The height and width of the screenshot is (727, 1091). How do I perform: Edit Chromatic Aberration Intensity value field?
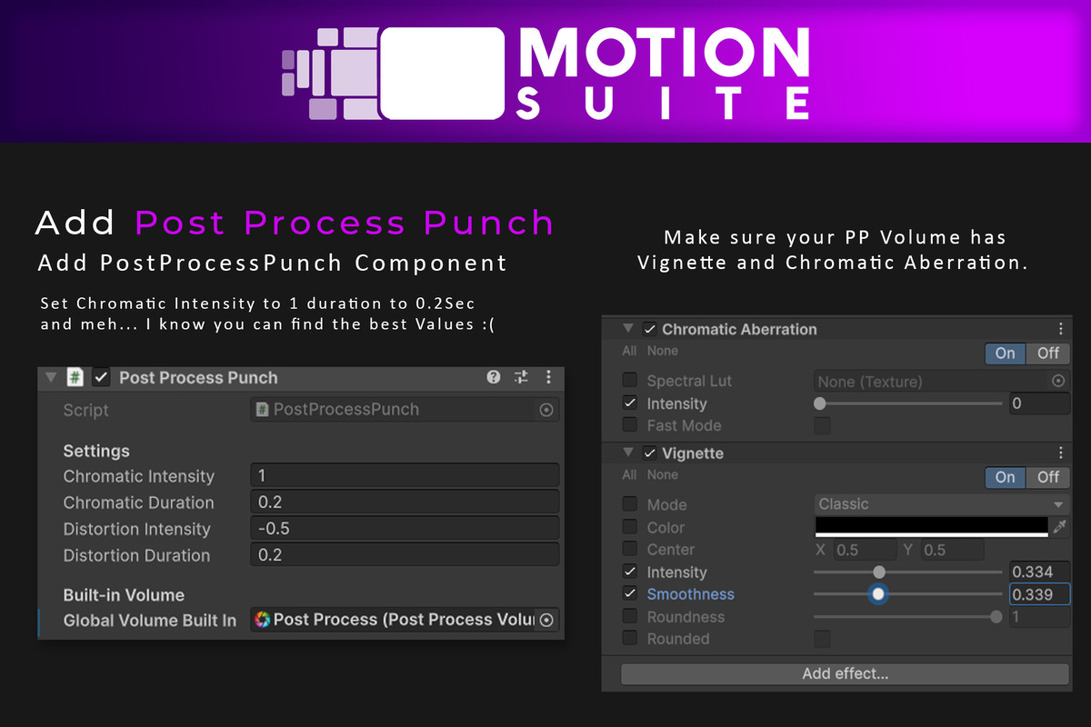[1039, 403]
